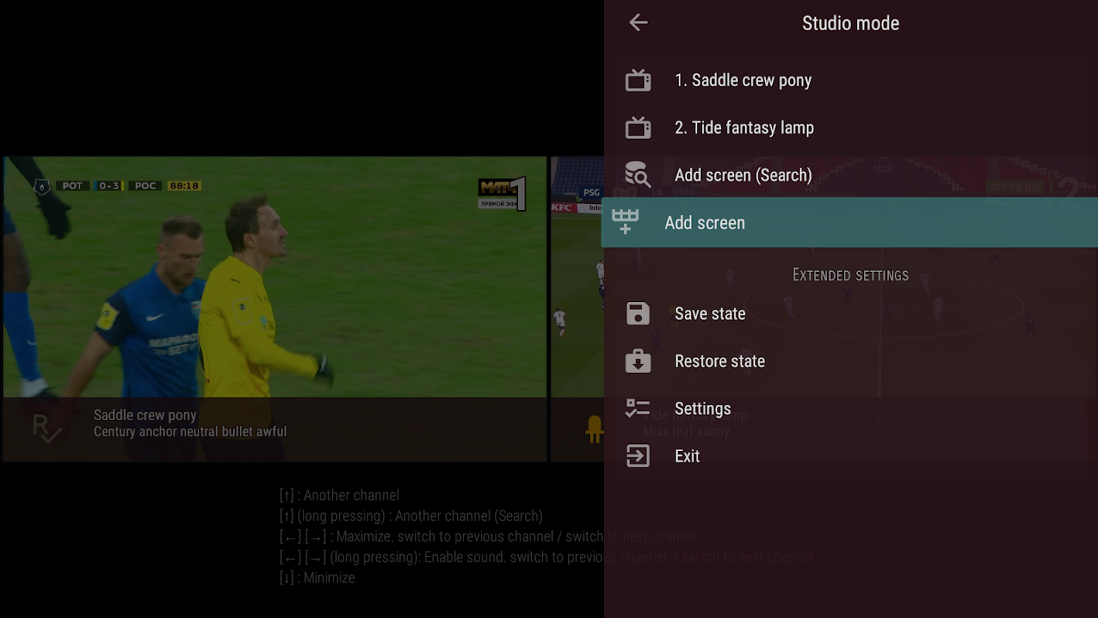Choose Save state option

pos(850,314)
